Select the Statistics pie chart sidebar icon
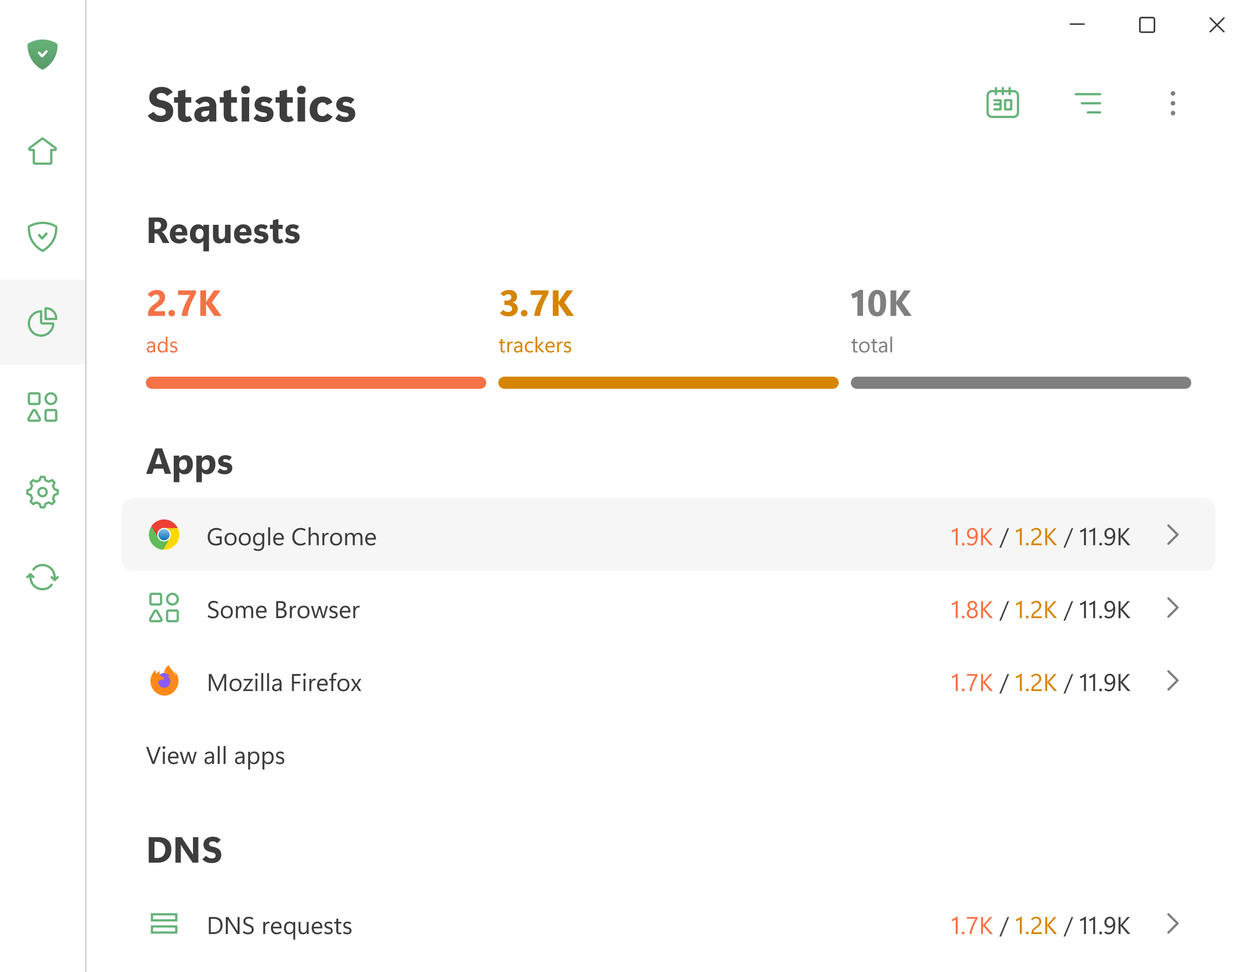This screenshot has width=1252, height=972. point(43,322)
